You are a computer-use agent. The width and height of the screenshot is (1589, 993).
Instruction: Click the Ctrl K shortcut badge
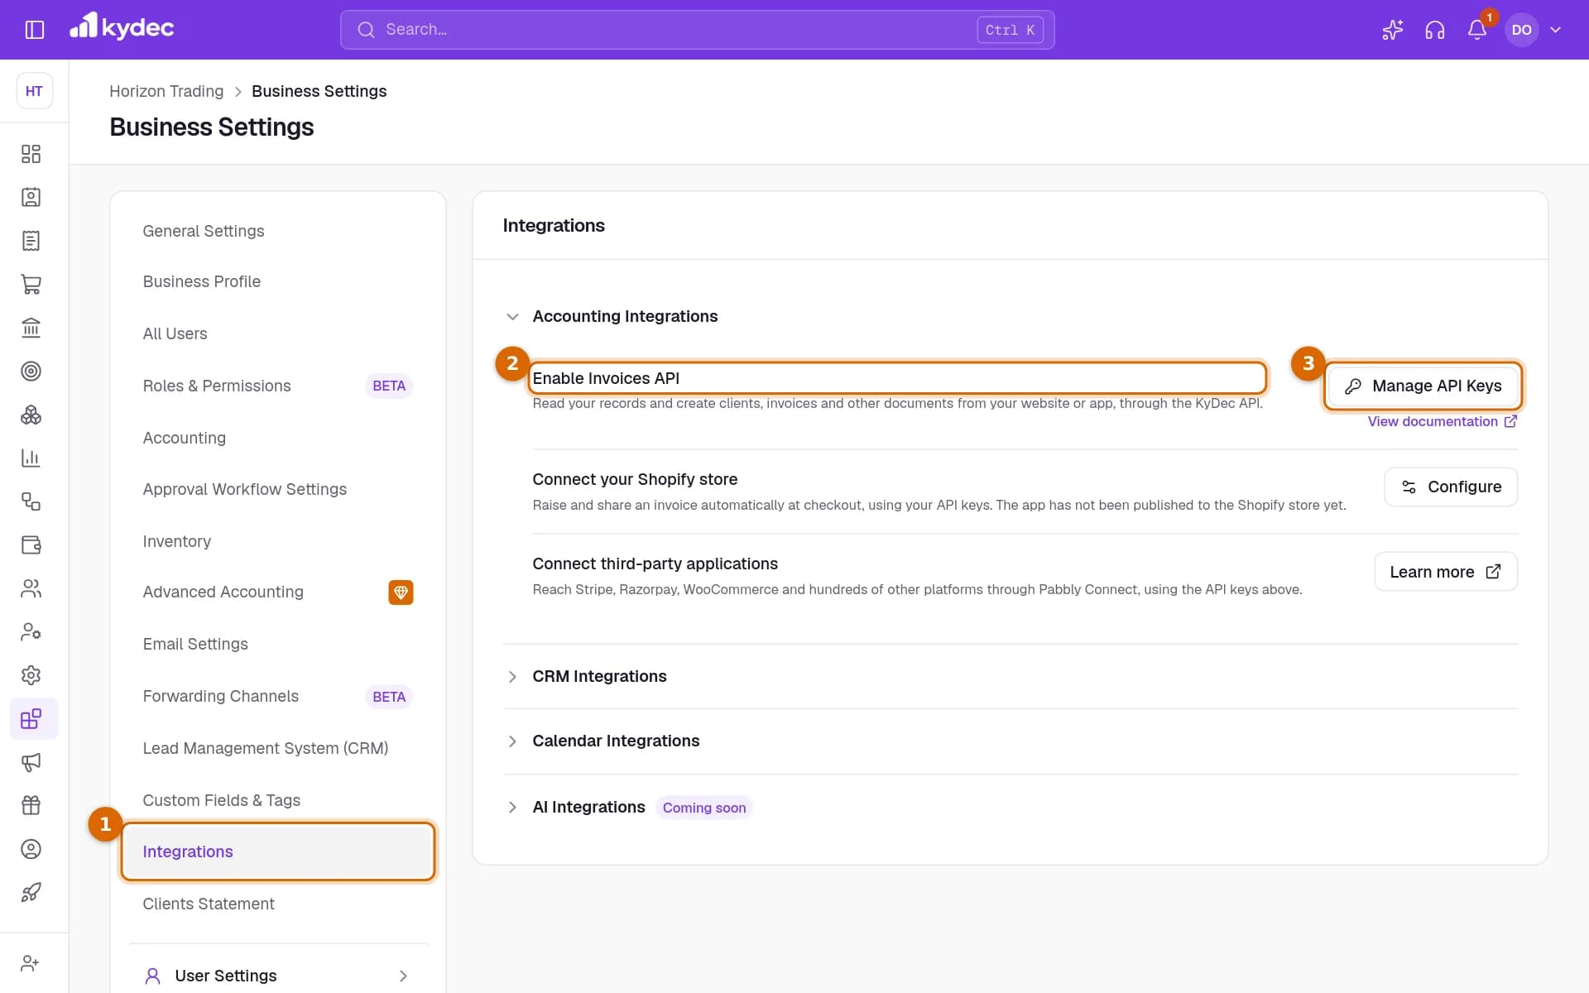click(1010, 30)
